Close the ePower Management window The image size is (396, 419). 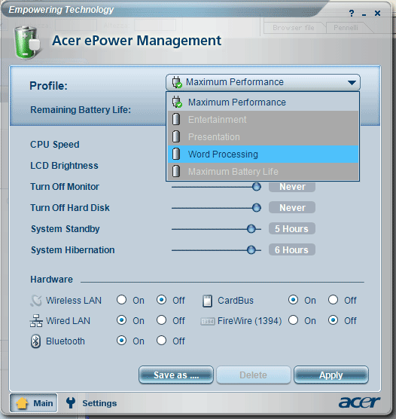click(377, 13)
